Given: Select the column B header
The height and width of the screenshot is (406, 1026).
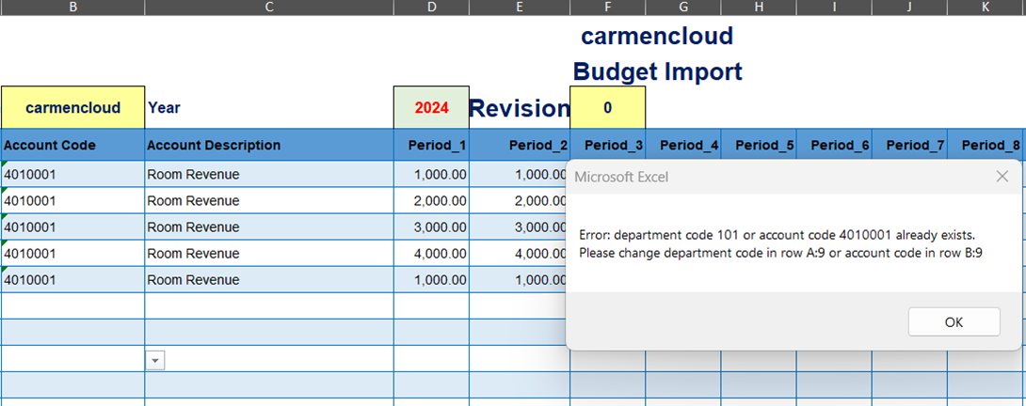Looking at the screenshot, I should [x=72, y=8].
